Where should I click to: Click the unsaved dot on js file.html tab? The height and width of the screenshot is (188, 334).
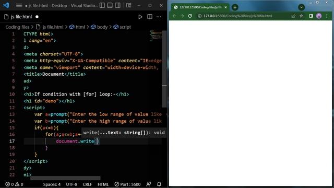coord(37,17)
